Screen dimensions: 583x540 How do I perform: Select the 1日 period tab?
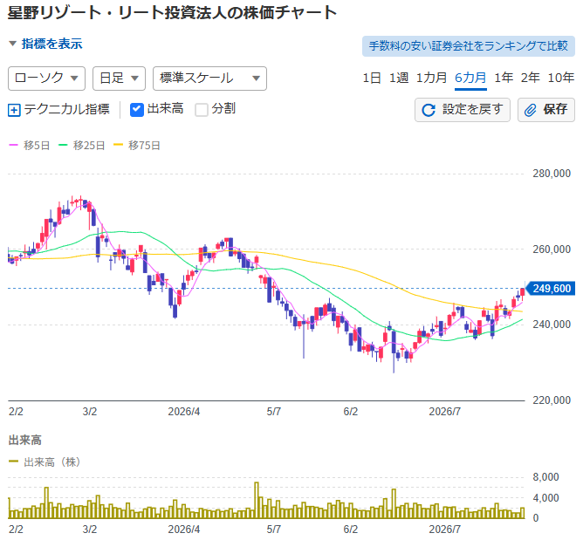tap(372, 78)
